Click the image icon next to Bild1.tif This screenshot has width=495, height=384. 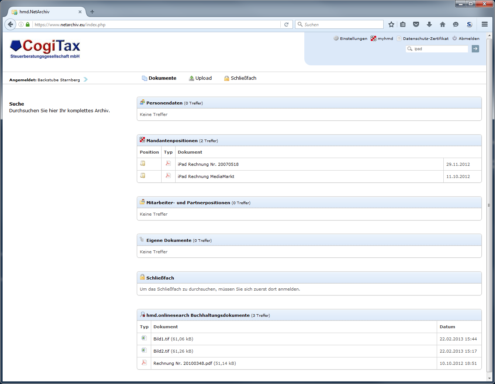click(144, 338)
